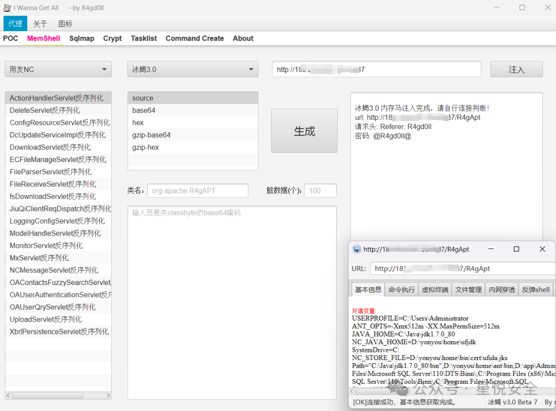Screen dimensions: 556x411
Task: Choose the hex output format
Action: point(193,122)
